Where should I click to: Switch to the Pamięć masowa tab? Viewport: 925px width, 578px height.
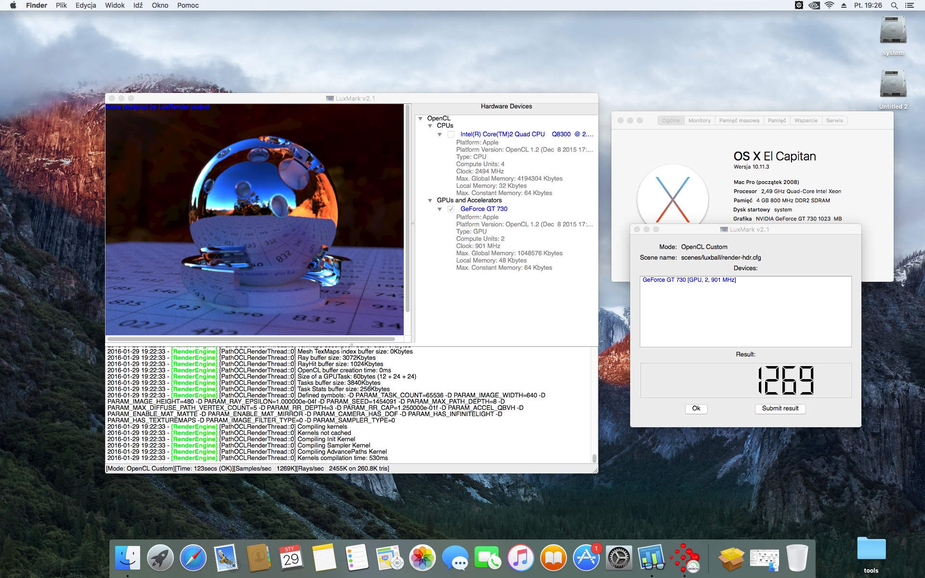click(739, 120)
